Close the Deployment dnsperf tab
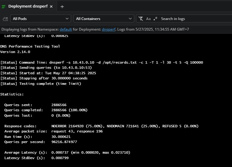The image size is (232, 167). coord(51,6)
